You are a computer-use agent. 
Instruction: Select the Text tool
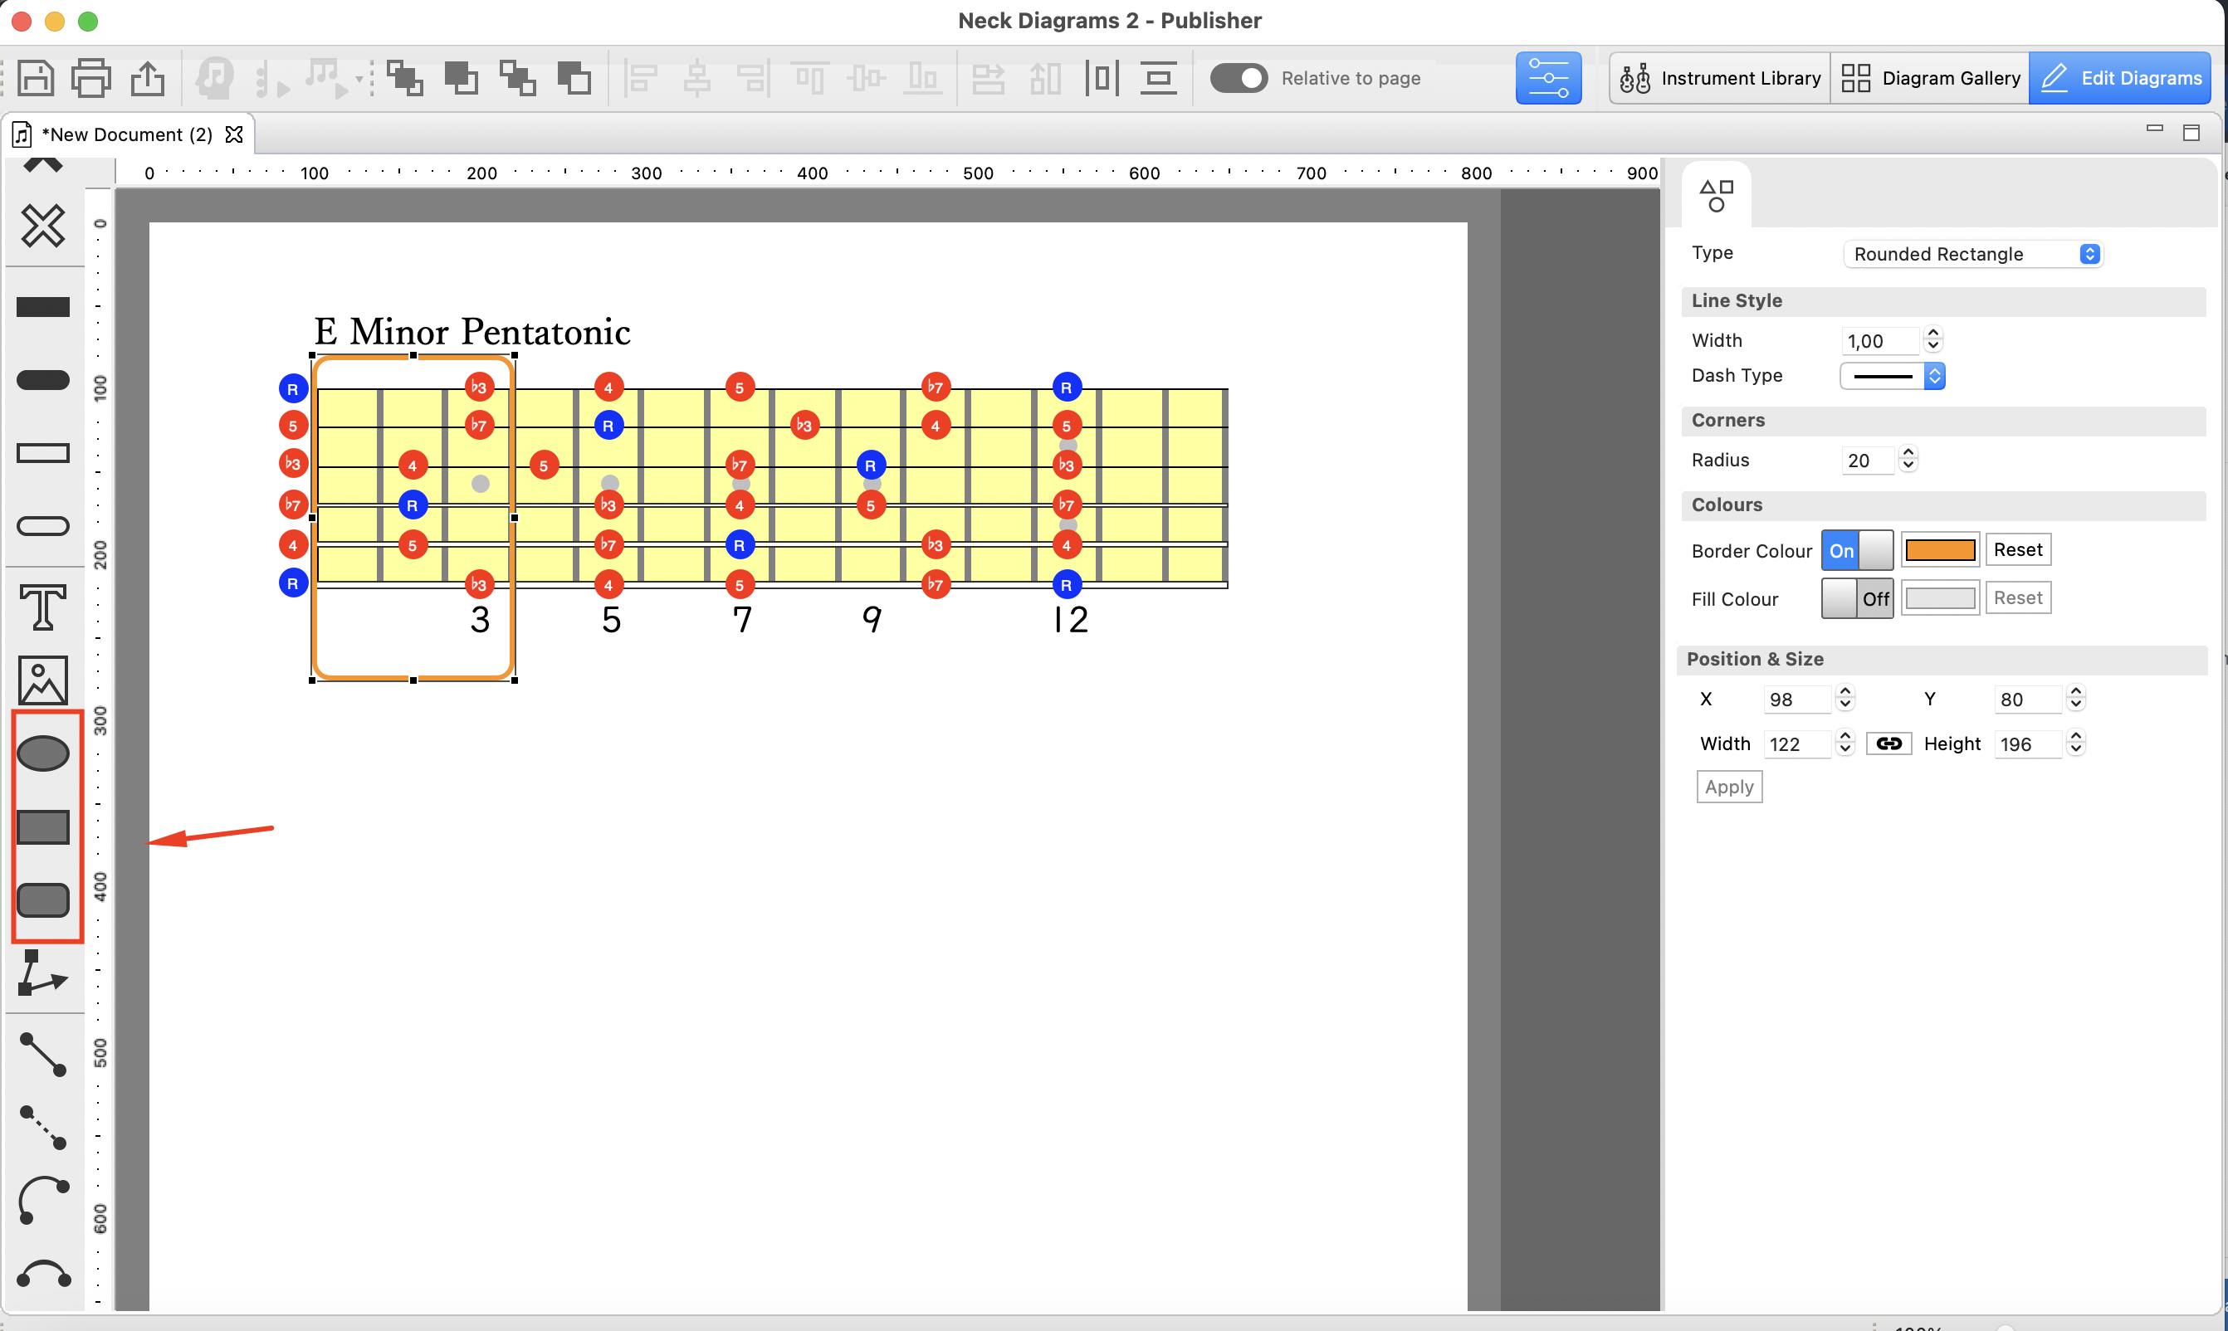[x=42, y=607]
